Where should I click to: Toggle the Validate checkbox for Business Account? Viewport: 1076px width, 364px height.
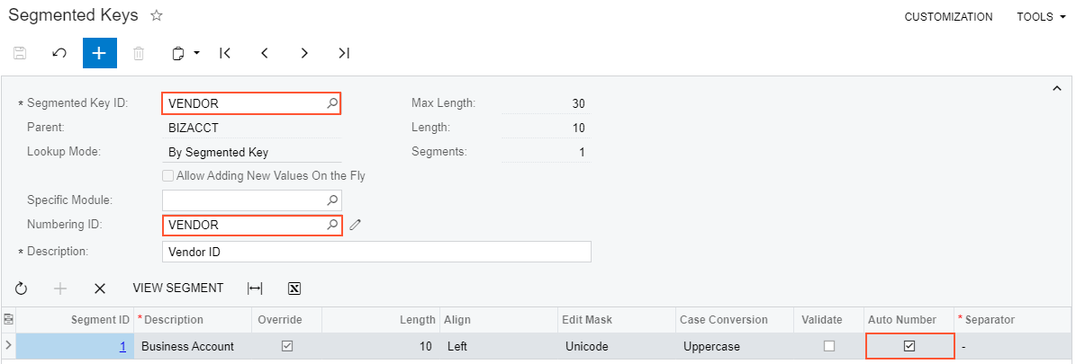coord(829,346)
